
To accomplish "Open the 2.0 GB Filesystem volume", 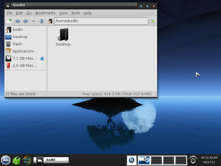I will click(x=25, y=66).
